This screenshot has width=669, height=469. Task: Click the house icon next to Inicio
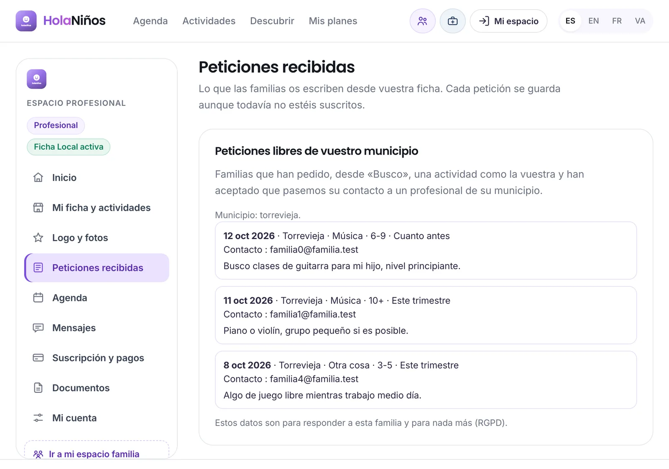pyautogui.click(x=38, y=178)
